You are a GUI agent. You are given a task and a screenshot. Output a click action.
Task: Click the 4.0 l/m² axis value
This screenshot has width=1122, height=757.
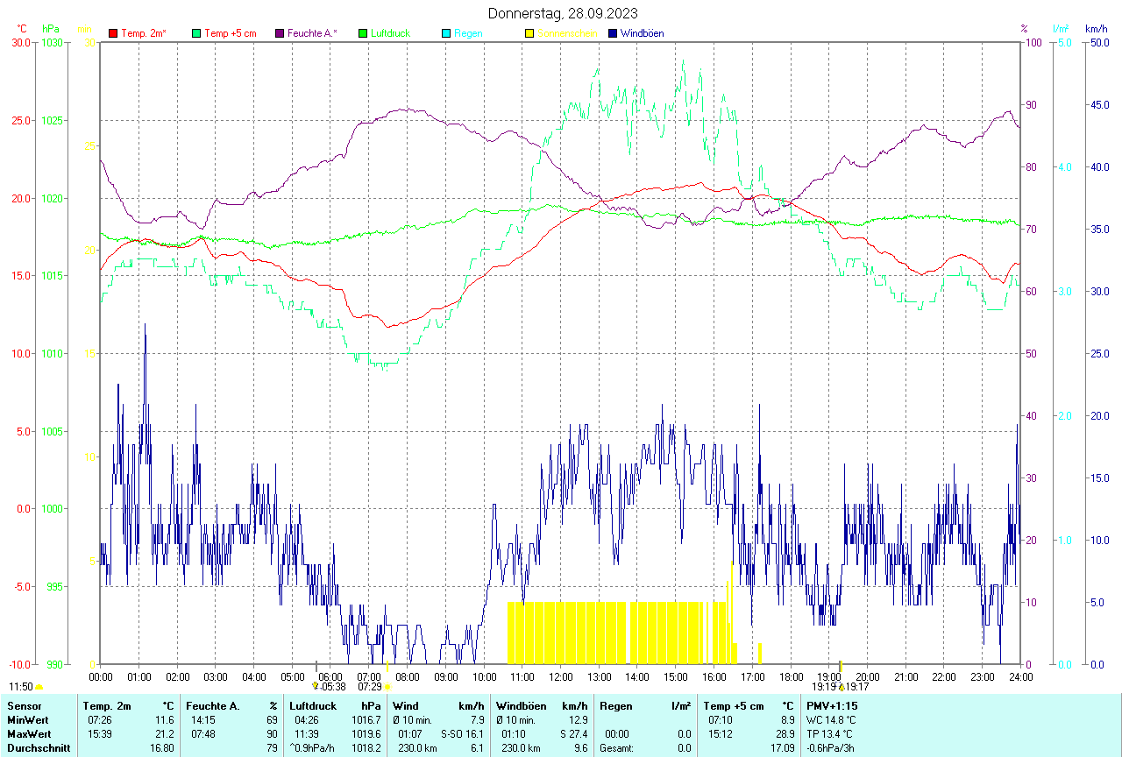coord(1062,166)
